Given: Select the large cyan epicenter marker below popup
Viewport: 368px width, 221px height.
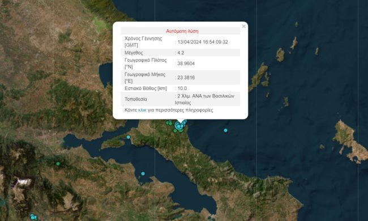Looking at the screenshot, I should click(179, 126).
